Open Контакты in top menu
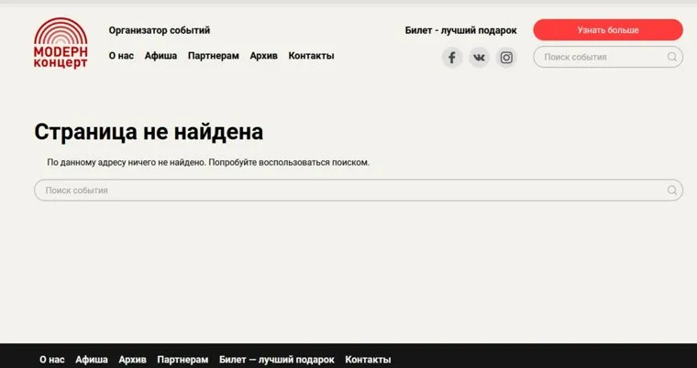This screenshot has height=368, width=697. tap(311, 56)
